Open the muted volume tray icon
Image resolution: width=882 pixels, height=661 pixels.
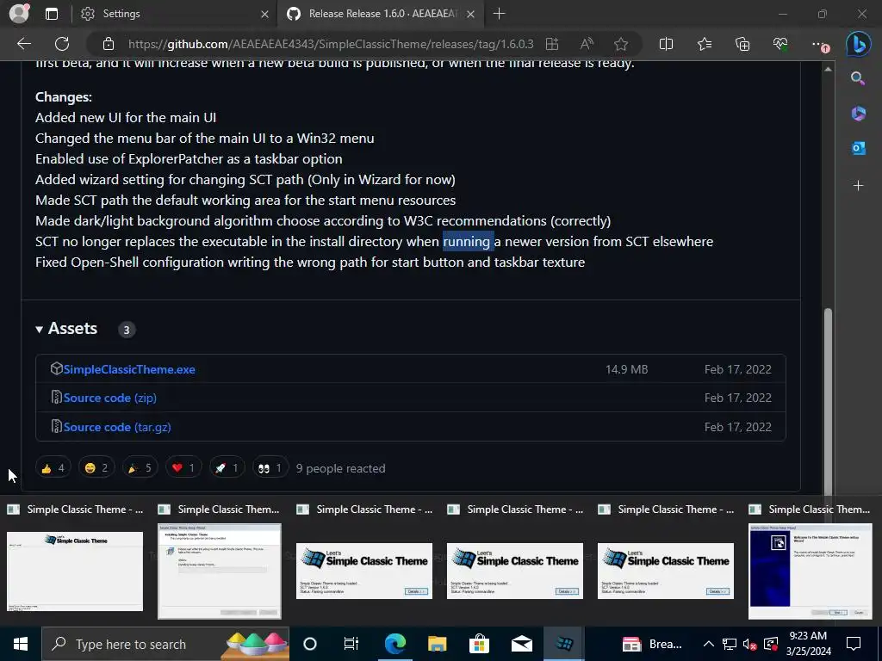tap(749, 644)
